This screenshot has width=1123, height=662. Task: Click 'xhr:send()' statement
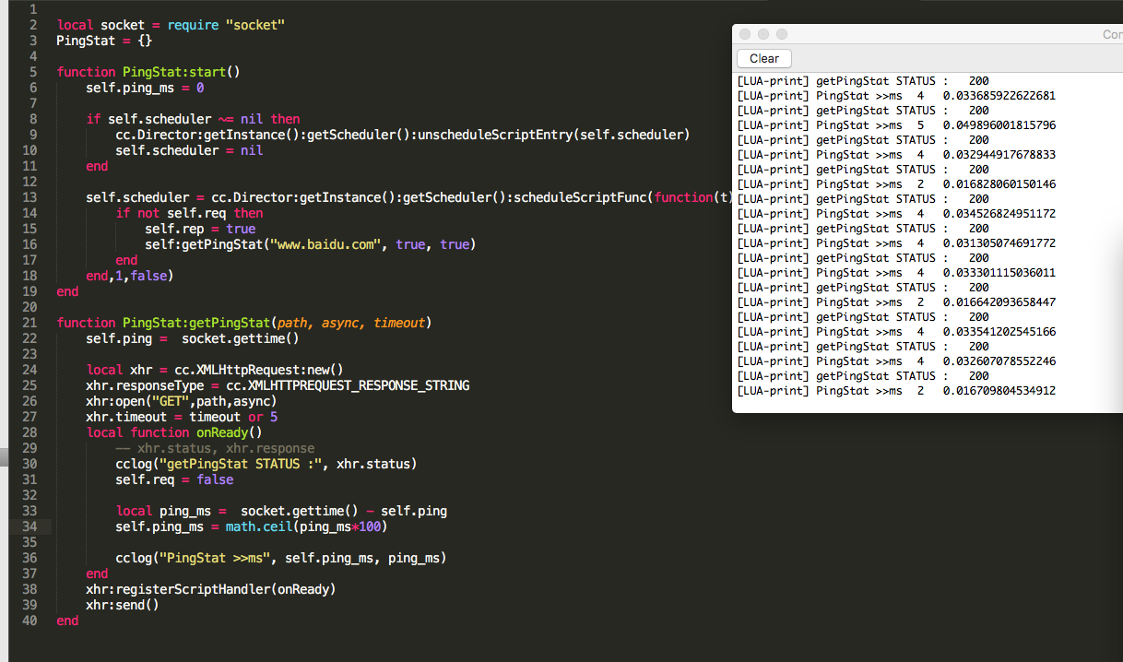pos(123,605)
